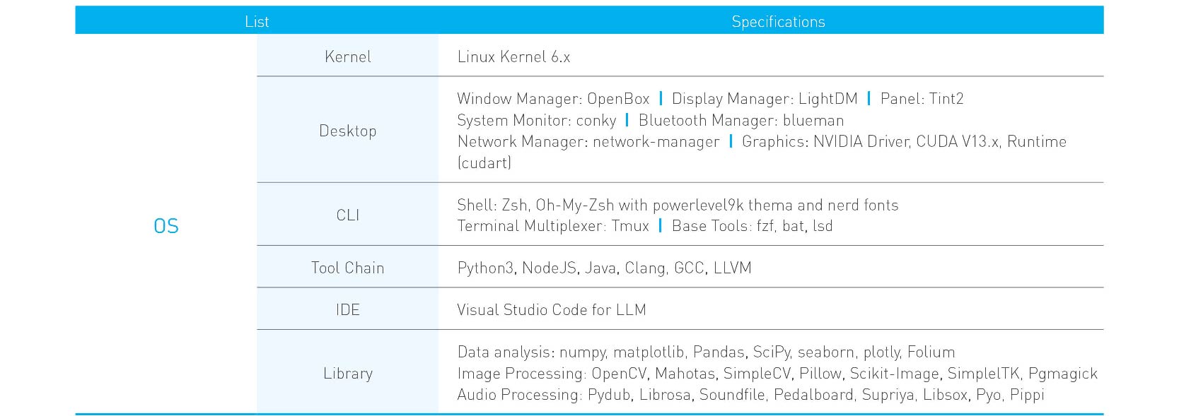
Task: Click the Library row label
Action: coord(347,373)
